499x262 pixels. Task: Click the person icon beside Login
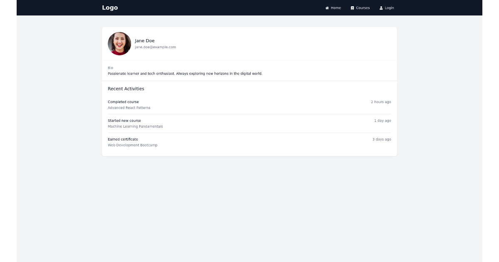pyautogui.click(x=381, y=7)
